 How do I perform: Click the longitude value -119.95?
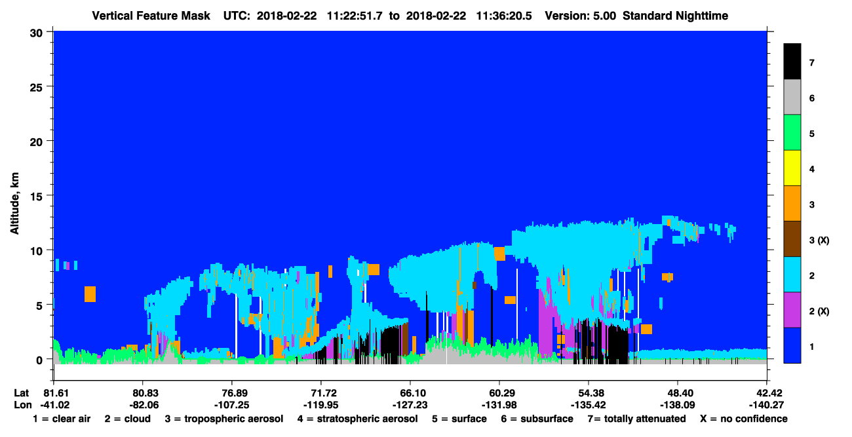320,405
